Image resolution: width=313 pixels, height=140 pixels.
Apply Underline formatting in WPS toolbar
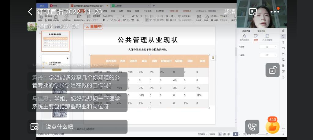(x=111, y=20)
